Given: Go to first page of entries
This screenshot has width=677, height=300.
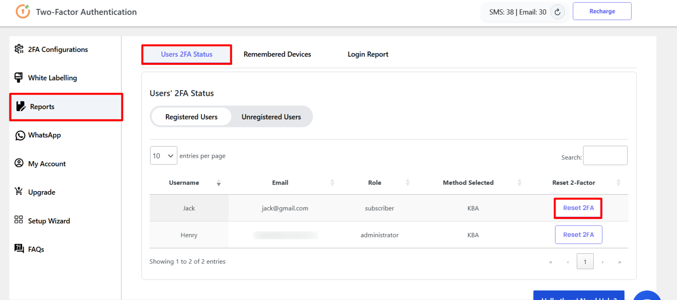Looking at the screenshot, I should [x=551, y=262].
